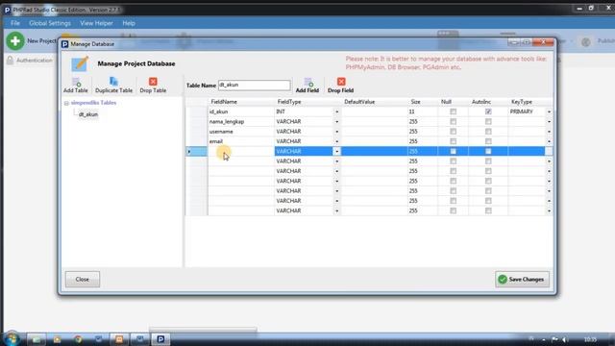The width and height of the screenshot is (615, 346).
Task: Click the Authentication lock icon
Action: (x=11, y=60)
